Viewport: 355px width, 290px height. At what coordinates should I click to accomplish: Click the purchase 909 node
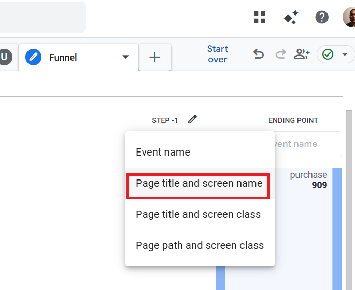tap(308, 179)
